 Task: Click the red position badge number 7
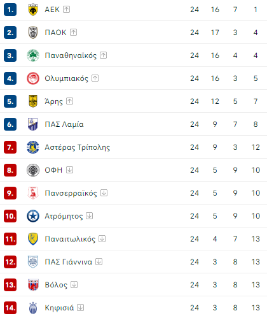(10, 147)
